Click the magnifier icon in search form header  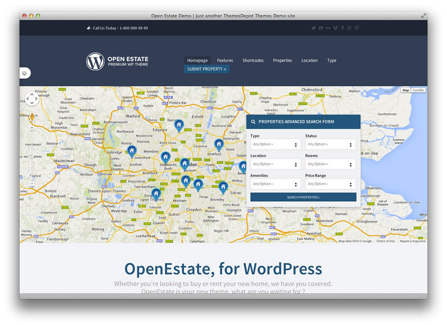[253, 122]
